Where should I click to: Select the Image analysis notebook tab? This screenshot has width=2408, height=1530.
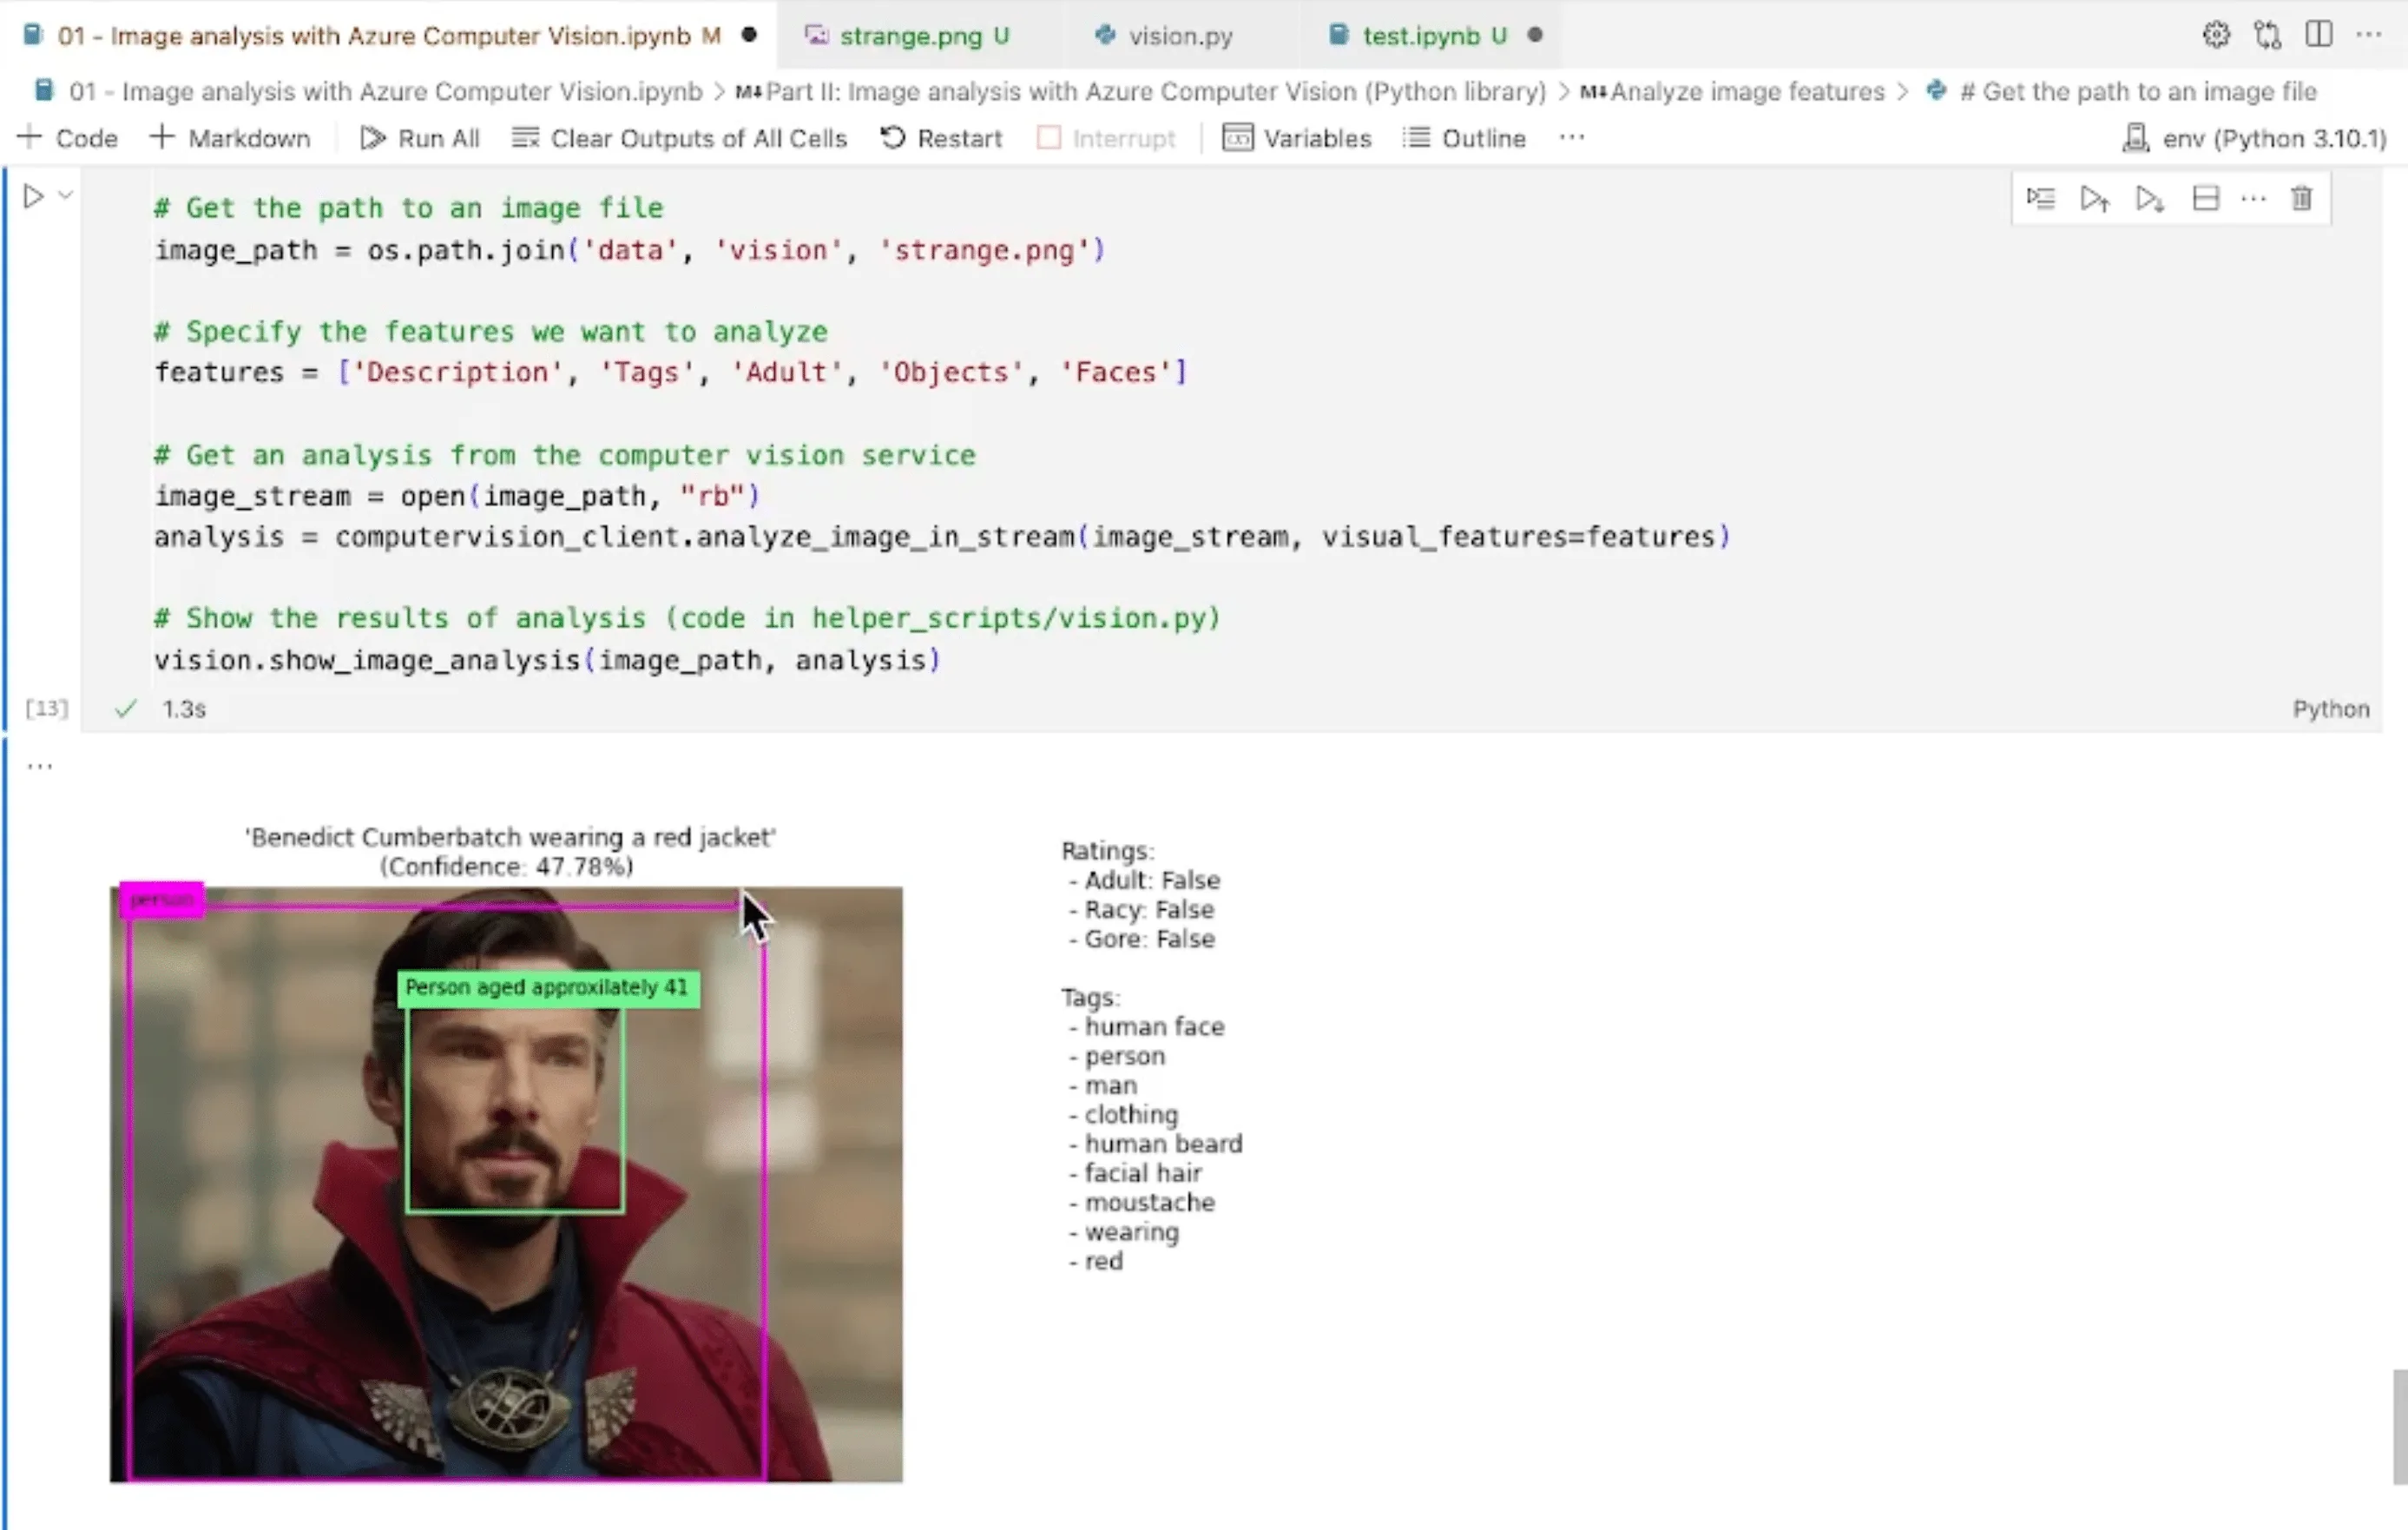(x=388, y=36)
